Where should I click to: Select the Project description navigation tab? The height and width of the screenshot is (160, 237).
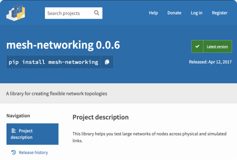(32, 134)
